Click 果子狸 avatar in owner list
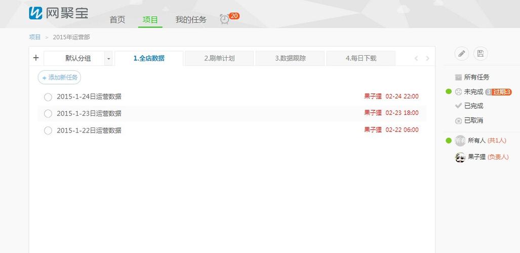 460,157
